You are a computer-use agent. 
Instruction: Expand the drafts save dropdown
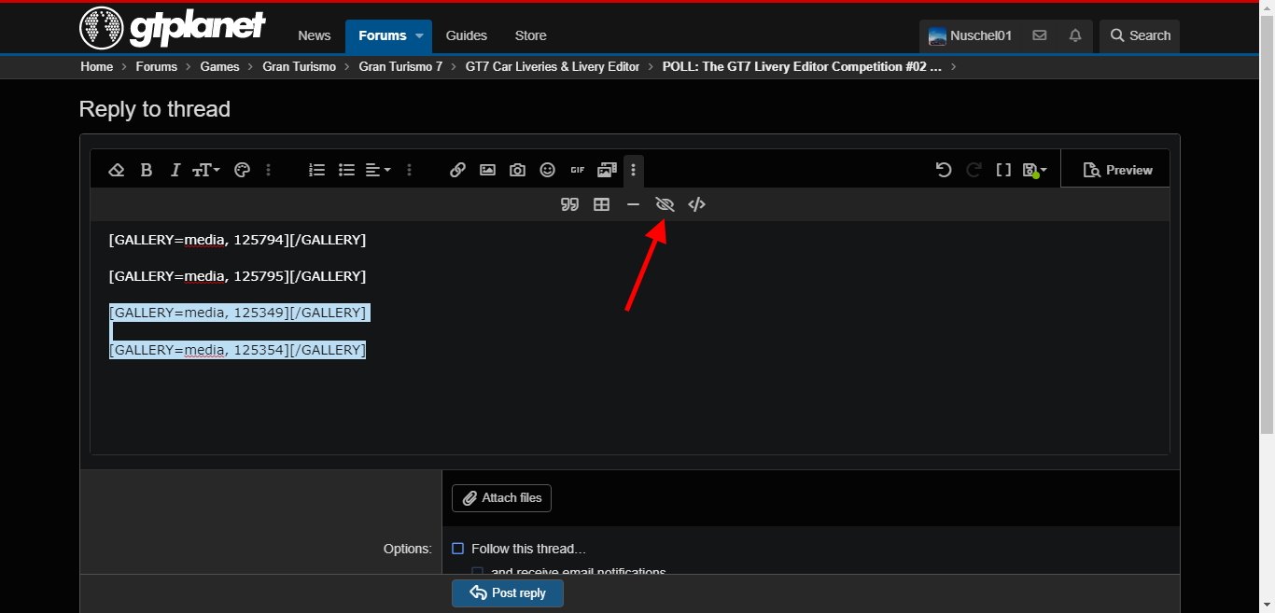(x=1034, y=170)
